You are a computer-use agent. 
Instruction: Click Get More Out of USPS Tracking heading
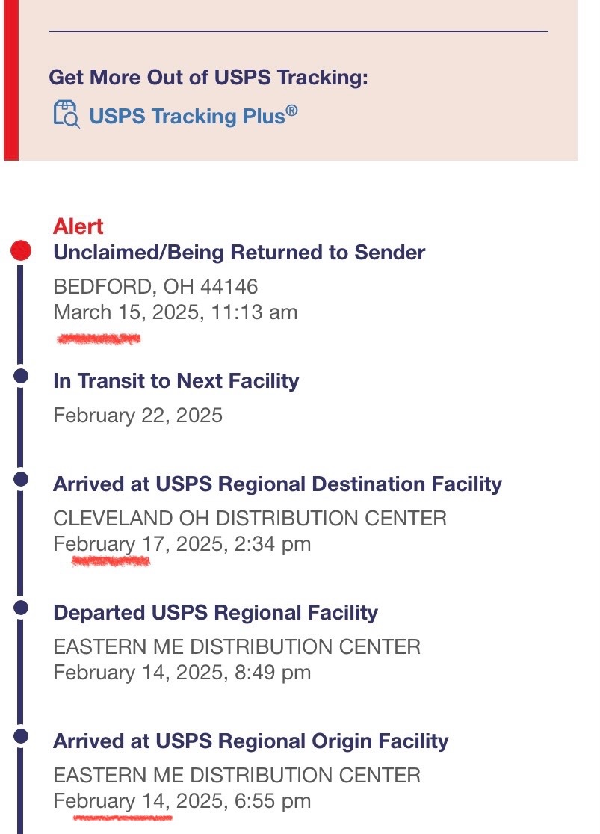[208, 78]
